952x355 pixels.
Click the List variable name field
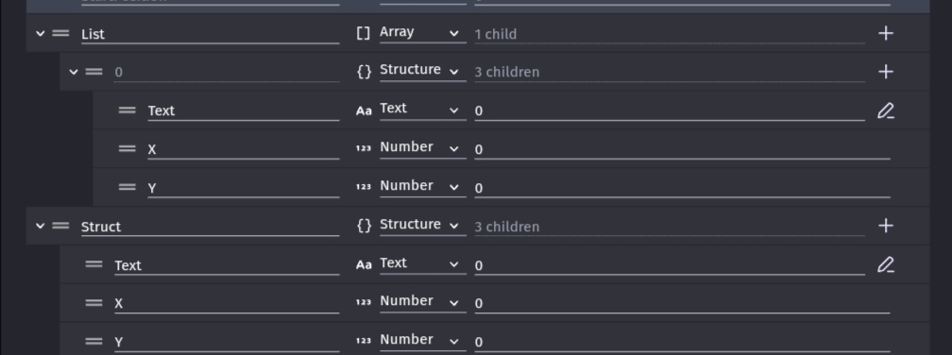(x=210, y=34)
